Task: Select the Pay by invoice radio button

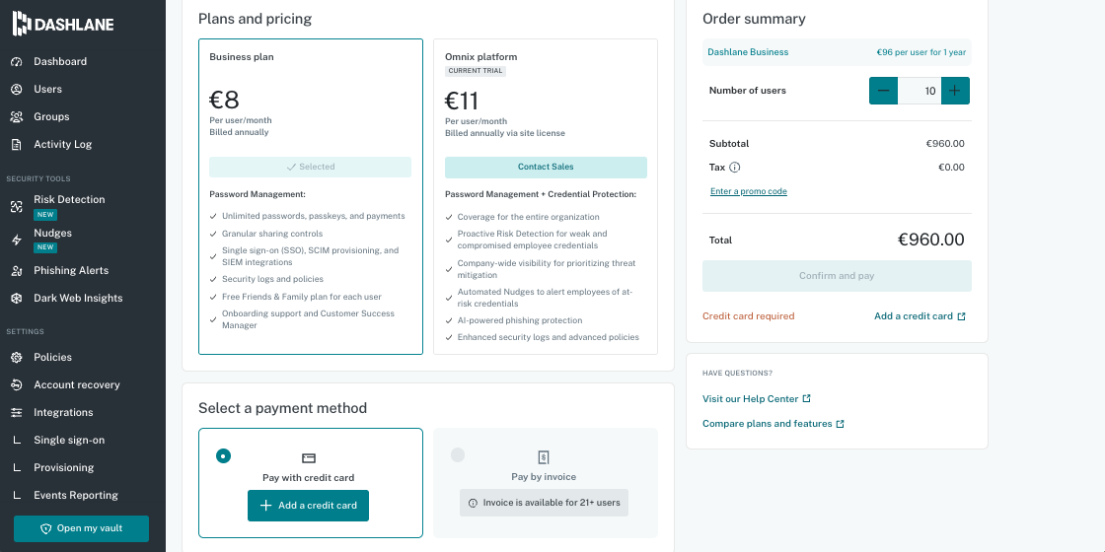Action: tap(458, 454)
